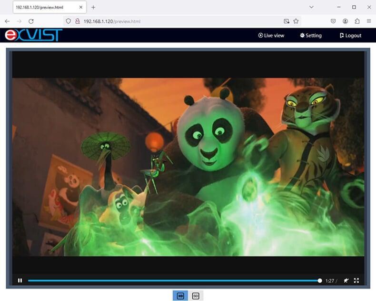Expand the list all tabs chevron

click(311, 7)
